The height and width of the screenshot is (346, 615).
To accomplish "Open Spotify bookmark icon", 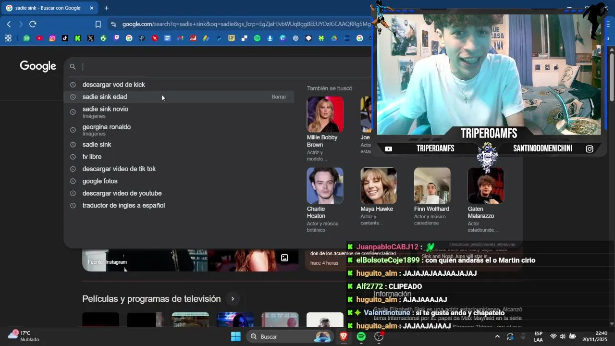I will (257, 38).
